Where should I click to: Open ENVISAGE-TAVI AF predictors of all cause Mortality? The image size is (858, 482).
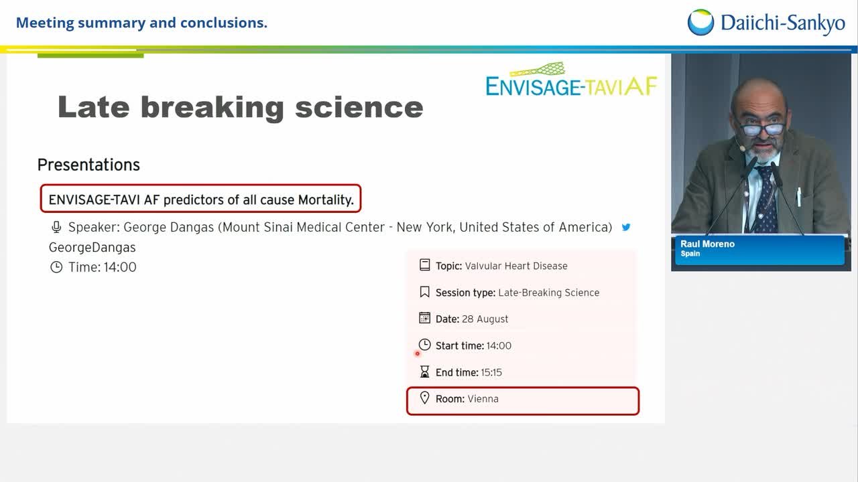click(201, 199)
